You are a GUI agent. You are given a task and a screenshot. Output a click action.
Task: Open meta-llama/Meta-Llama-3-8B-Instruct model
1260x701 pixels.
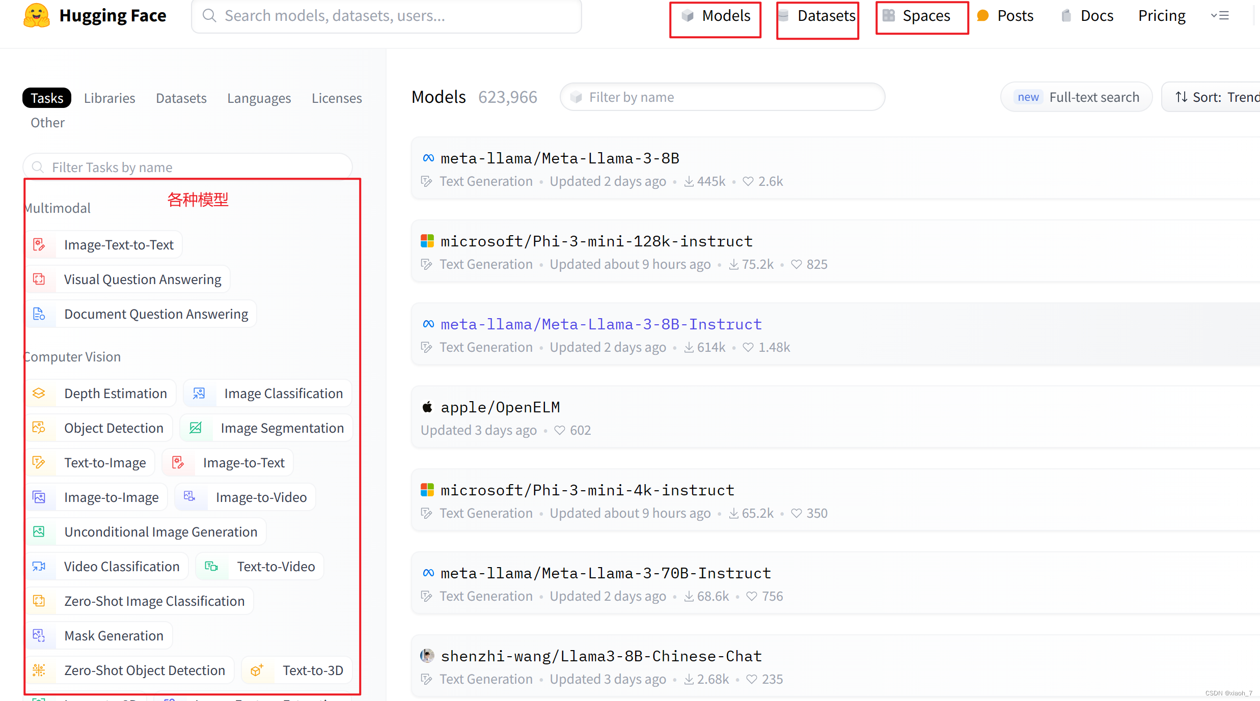point(601,324)
